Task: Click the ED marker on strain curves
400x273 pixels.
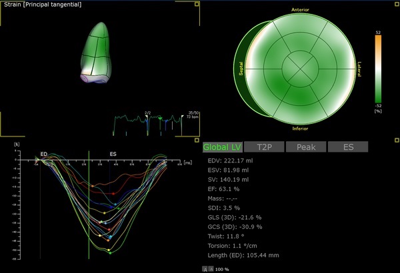Action: click(x=43, y=154)
